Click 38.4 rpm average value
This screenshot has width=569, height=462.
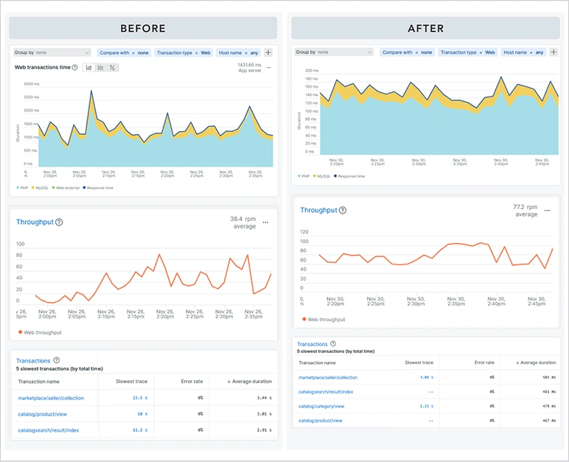click(x=242, y=223)
